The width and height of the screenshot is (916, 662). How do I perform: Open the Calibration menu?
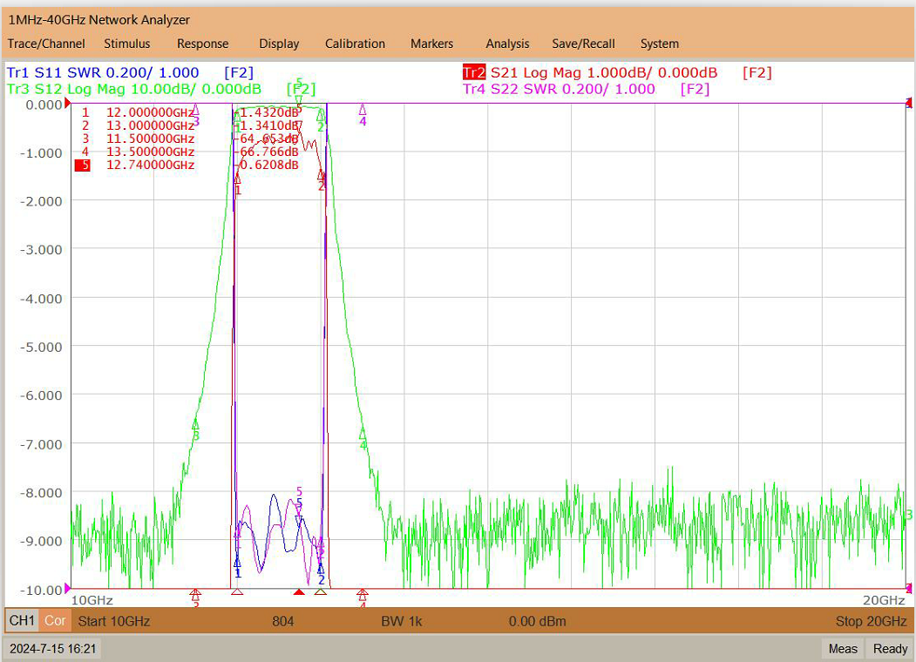coord(355,44)
